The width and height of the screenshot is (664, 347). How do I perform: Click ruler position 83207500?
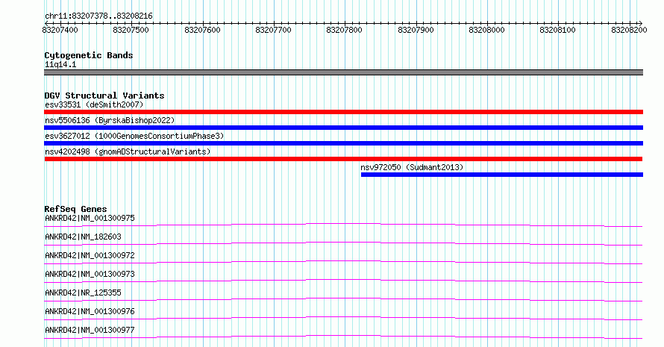tap(131, 30)
